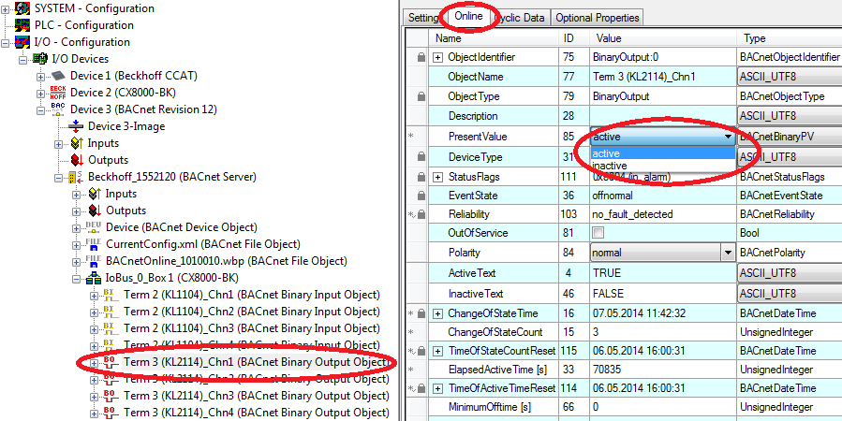Click the Term 2 (KL1104)_Chn3 BI icon

pos(110,328)
